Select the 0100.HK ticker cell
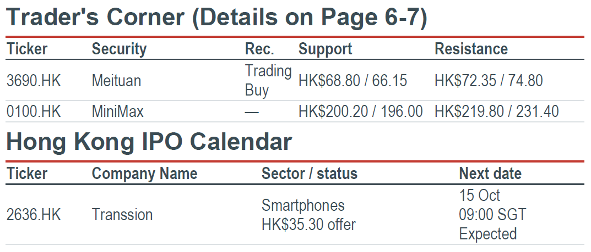Viewport: 591px width, 252px height. (34, 112)
